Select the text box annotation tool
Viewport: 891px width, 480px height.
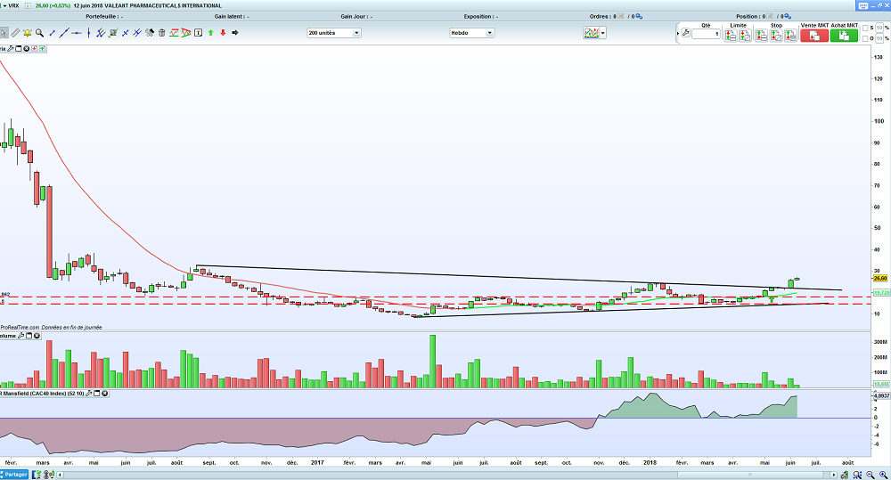click(199, 33)
